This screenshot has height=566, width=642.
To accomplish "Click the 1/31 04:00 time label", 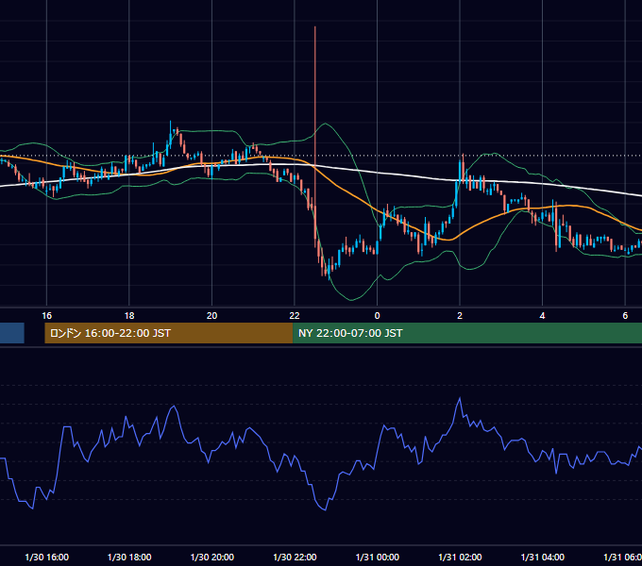I will pyautogui.click(x=543, y=557).
